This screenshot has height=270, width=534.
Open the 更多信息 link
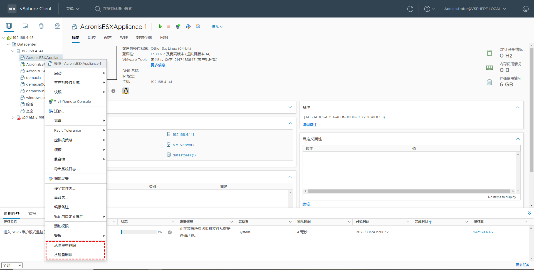(158, 65)
